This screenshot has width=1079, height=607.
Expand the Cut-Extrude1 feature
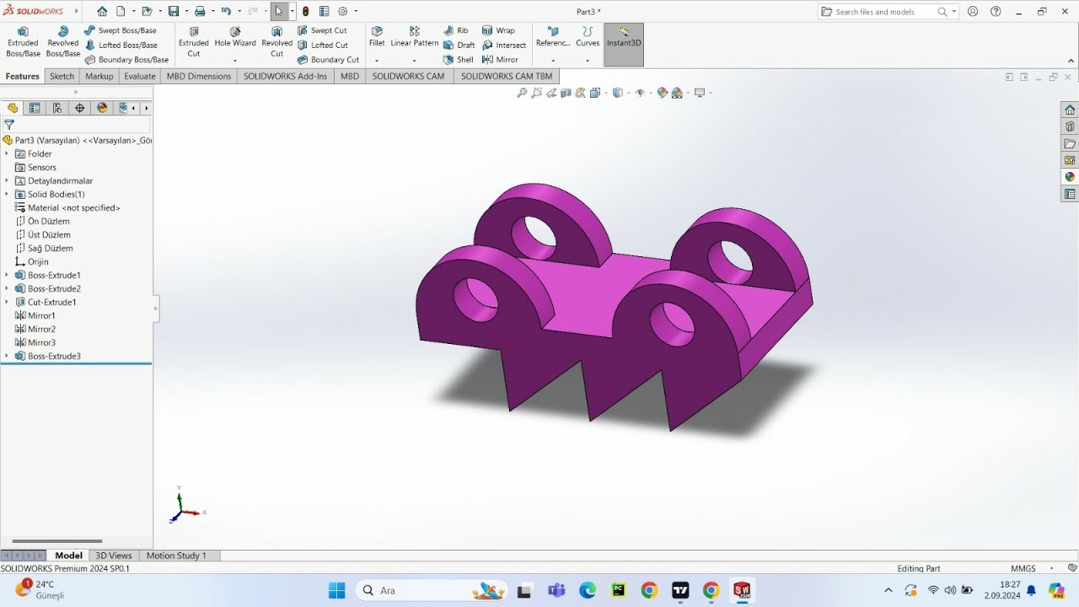tap(7, 302)
